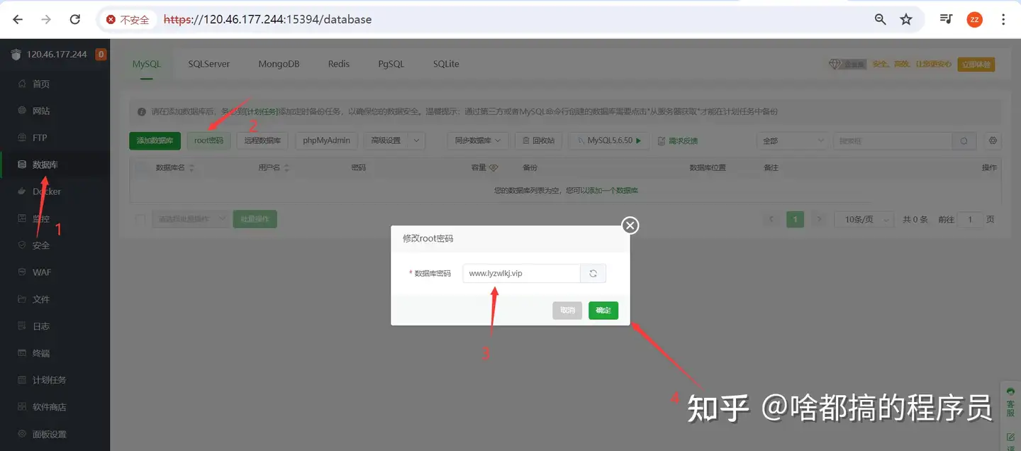Image resolution: width=1021 pixels, height=451 pixels.
Task: Click the 高级设置 button
Action: tap(386, 140)
